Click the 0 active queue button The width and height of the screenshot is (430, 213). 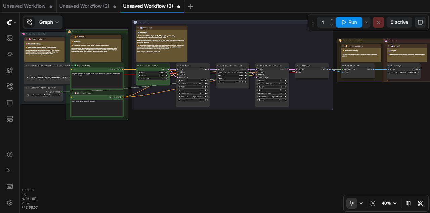pyautogui.click(x=399, y=22)
